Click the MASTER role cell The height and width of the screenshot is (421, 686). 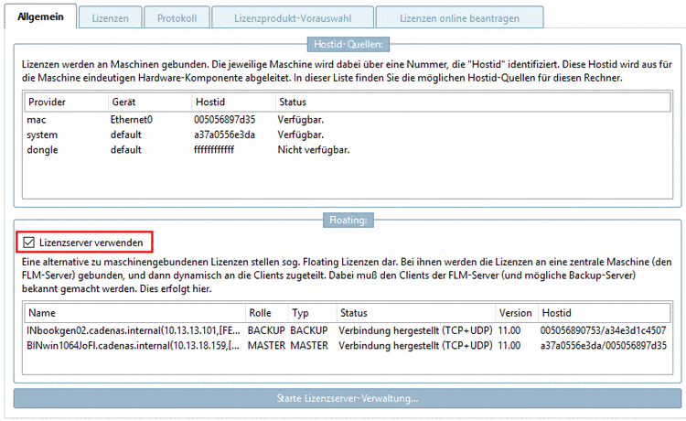click(266, 345)
